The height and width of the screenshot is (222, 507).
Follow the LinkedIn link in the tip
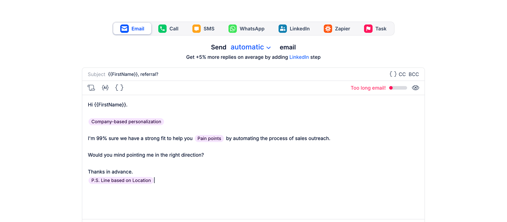coord(299,57)
